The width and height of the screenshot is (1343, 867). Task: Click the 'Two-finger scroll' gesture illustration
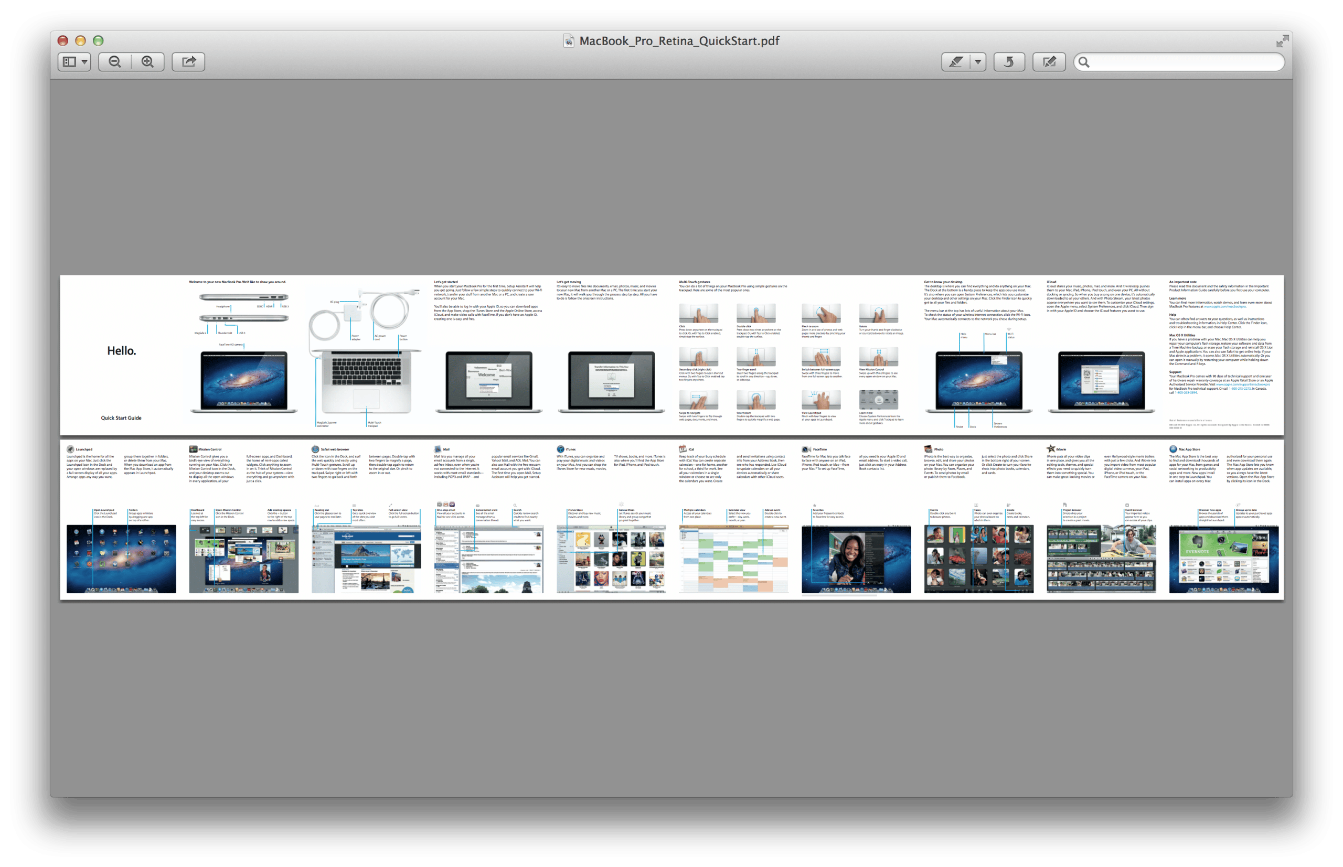[755, 356]
